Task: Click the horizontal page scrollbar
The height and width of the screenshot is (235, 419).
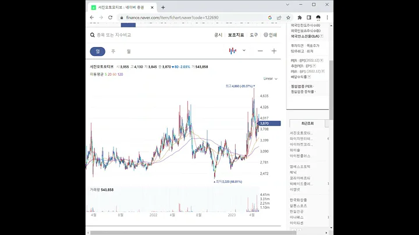Action: pos(192,233)
